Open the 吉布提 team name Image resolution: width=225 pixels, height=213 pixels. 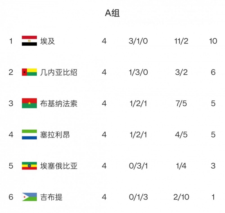[x=51, y=197]
